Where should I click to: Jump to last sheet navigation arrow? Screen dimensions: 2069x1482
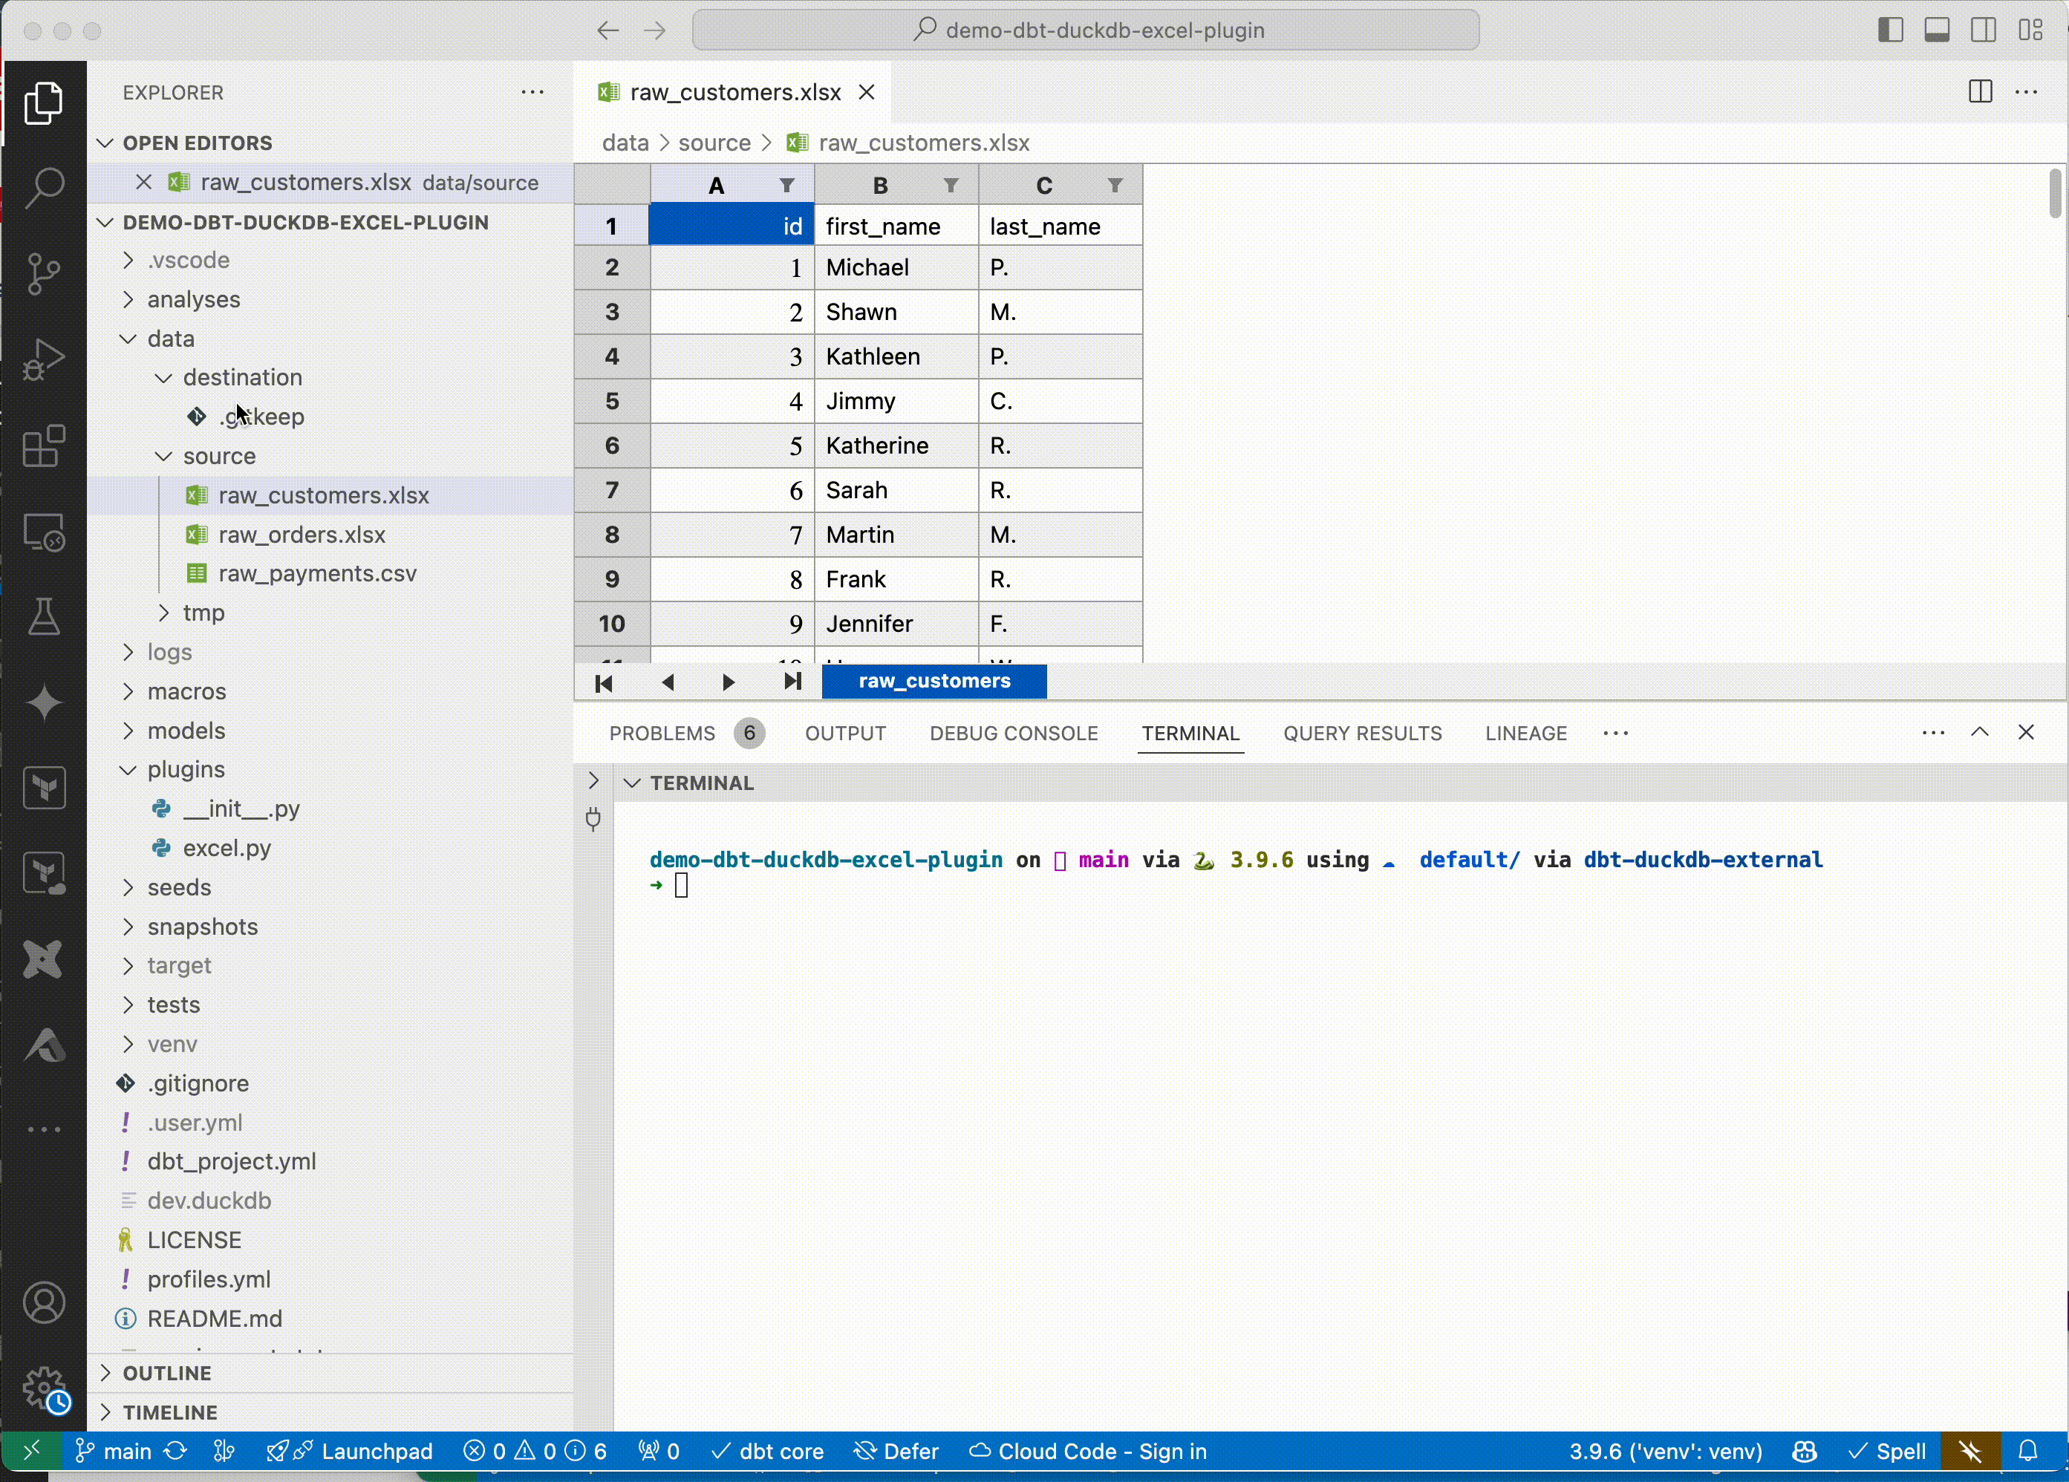point(792,682)
